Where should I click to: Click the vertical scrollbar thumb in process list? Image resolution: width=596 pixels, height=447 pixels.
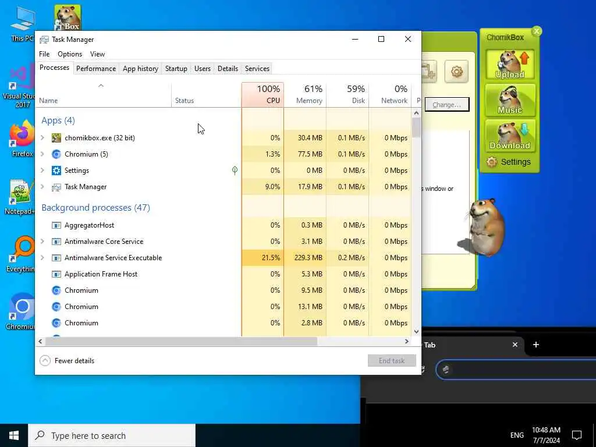click(416, 127)
